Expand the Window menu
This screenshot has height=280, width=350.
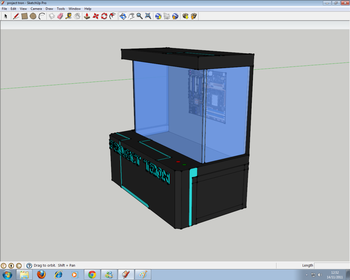(x=75, y=9)
